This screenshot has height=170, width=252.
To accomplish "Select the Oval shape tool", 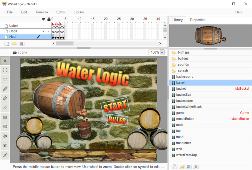I will [5, 127].
